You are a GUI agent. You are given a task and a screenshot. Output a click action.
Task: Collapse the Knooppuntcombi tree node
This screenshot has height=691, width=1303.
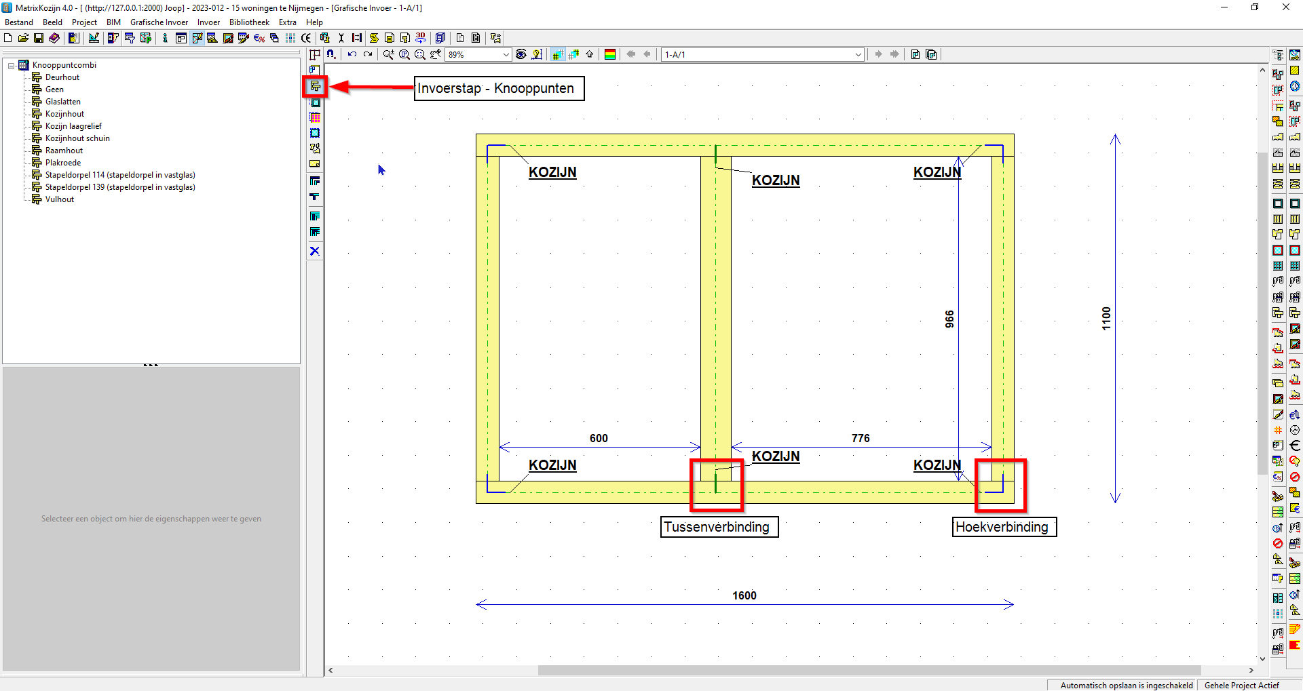(x=12, y=66)
